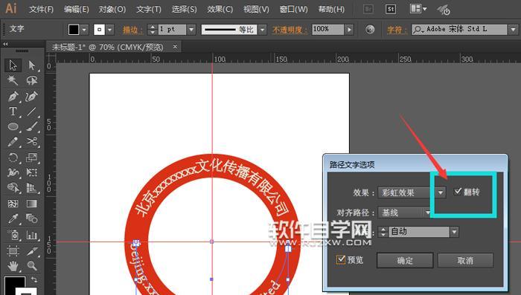Open the stroke weight 1 pt dropdown
The width and height of the screenshot is (521, 295).
click(x=191, y=30)
